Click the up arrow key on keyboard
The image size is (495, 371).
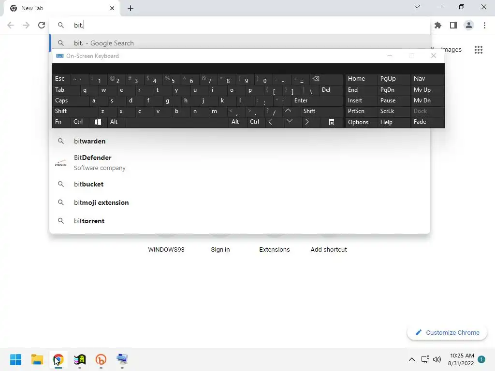[288, 111]
